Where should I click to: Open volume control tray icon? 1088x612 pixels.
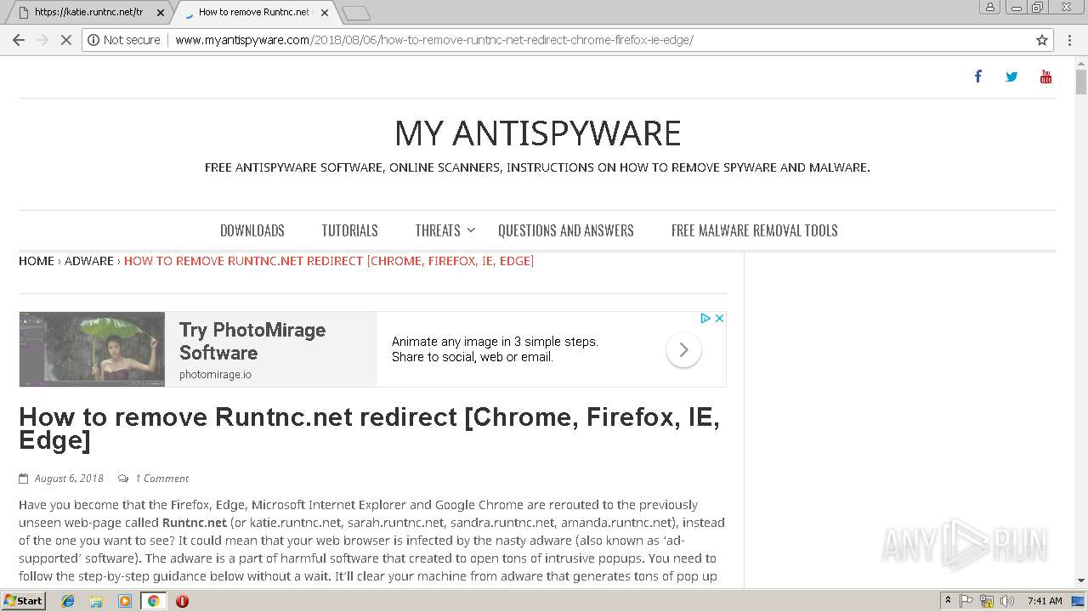pos(1007,601)
